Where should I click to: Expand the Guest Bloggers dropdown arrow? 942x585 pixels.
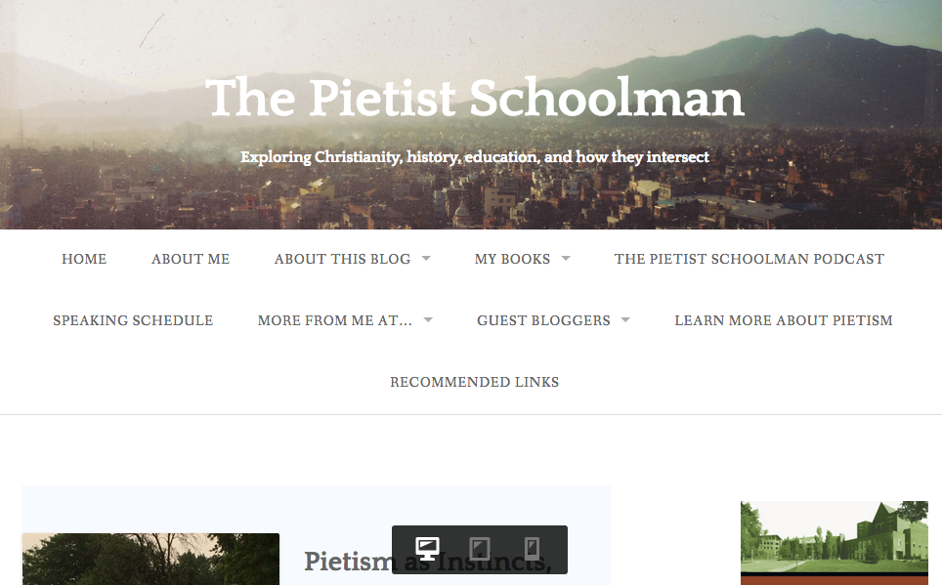[625, 320]
